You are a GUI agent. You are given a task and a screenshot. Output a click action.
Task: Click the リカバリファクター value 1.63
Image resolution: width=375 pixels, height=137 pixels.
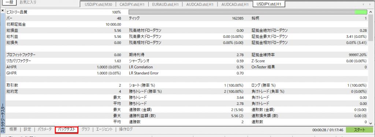click(x=118, y=61)
